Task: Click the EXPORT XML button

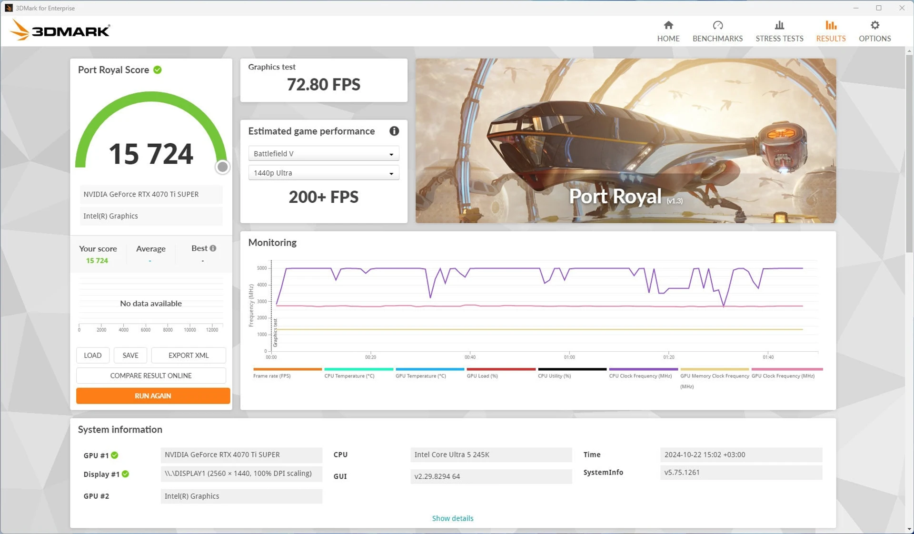Action: pyautogui.click(x=189, y=355)
